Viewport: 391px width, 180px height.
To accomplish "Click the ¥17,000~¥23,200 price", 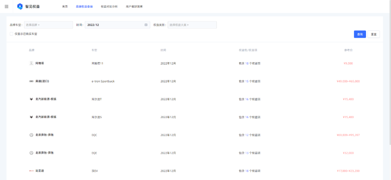I will pos(348,171).
